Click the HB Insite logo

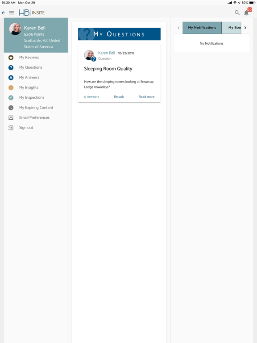pyautogui.click(x=32, y=13)
